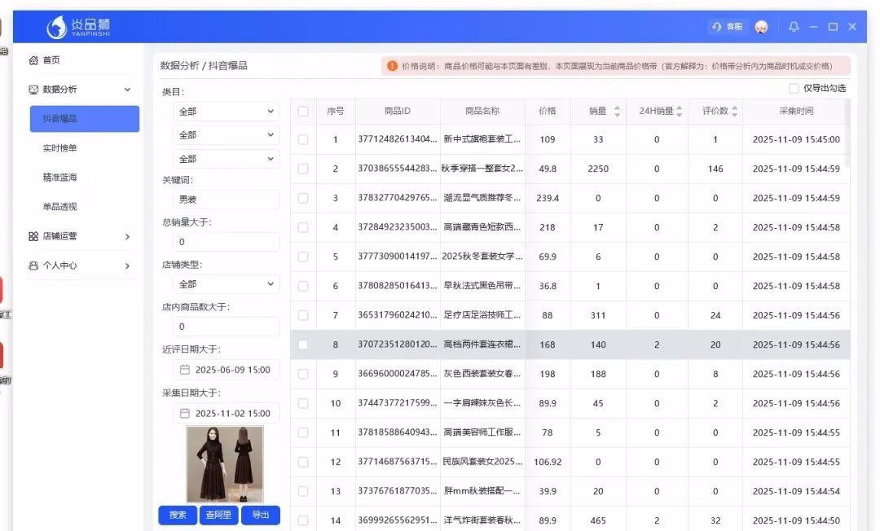Open the 店铺类型 dropdown
880x531 pixels.
point(226,284)
